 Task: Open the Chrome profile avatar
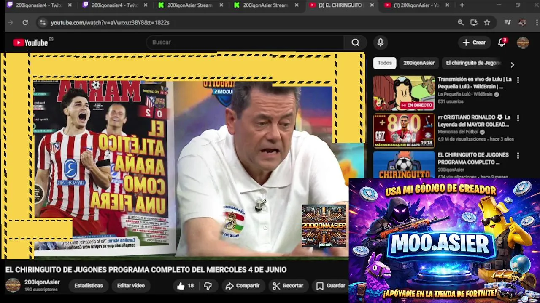click(x=522, y=22)
